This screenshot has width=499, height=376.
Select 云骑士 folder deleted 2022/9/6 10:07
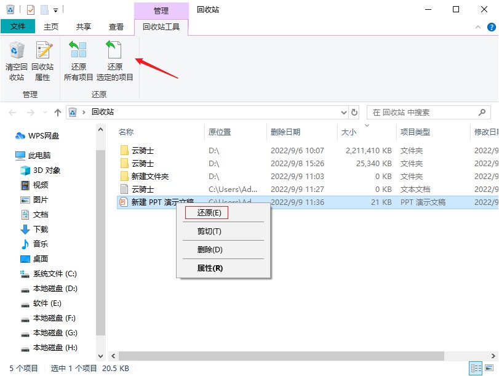coord(308,151)
